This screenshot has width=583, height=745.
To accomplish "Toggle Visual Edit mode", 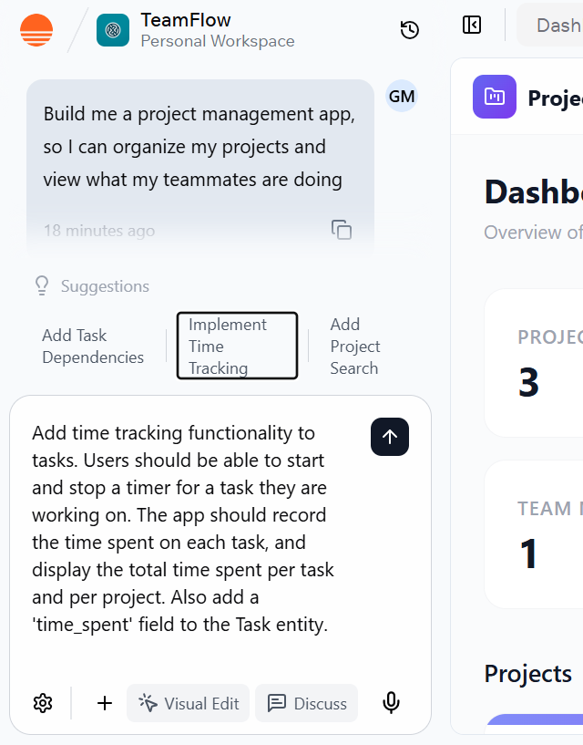I will pos(188,703).
